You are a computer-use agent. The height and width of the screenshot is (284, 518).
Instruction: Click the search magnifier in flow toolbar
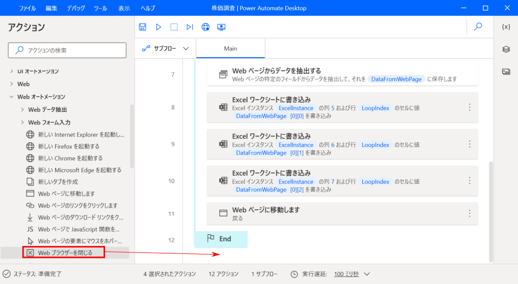pyautogui.click(x=478, y=27)
